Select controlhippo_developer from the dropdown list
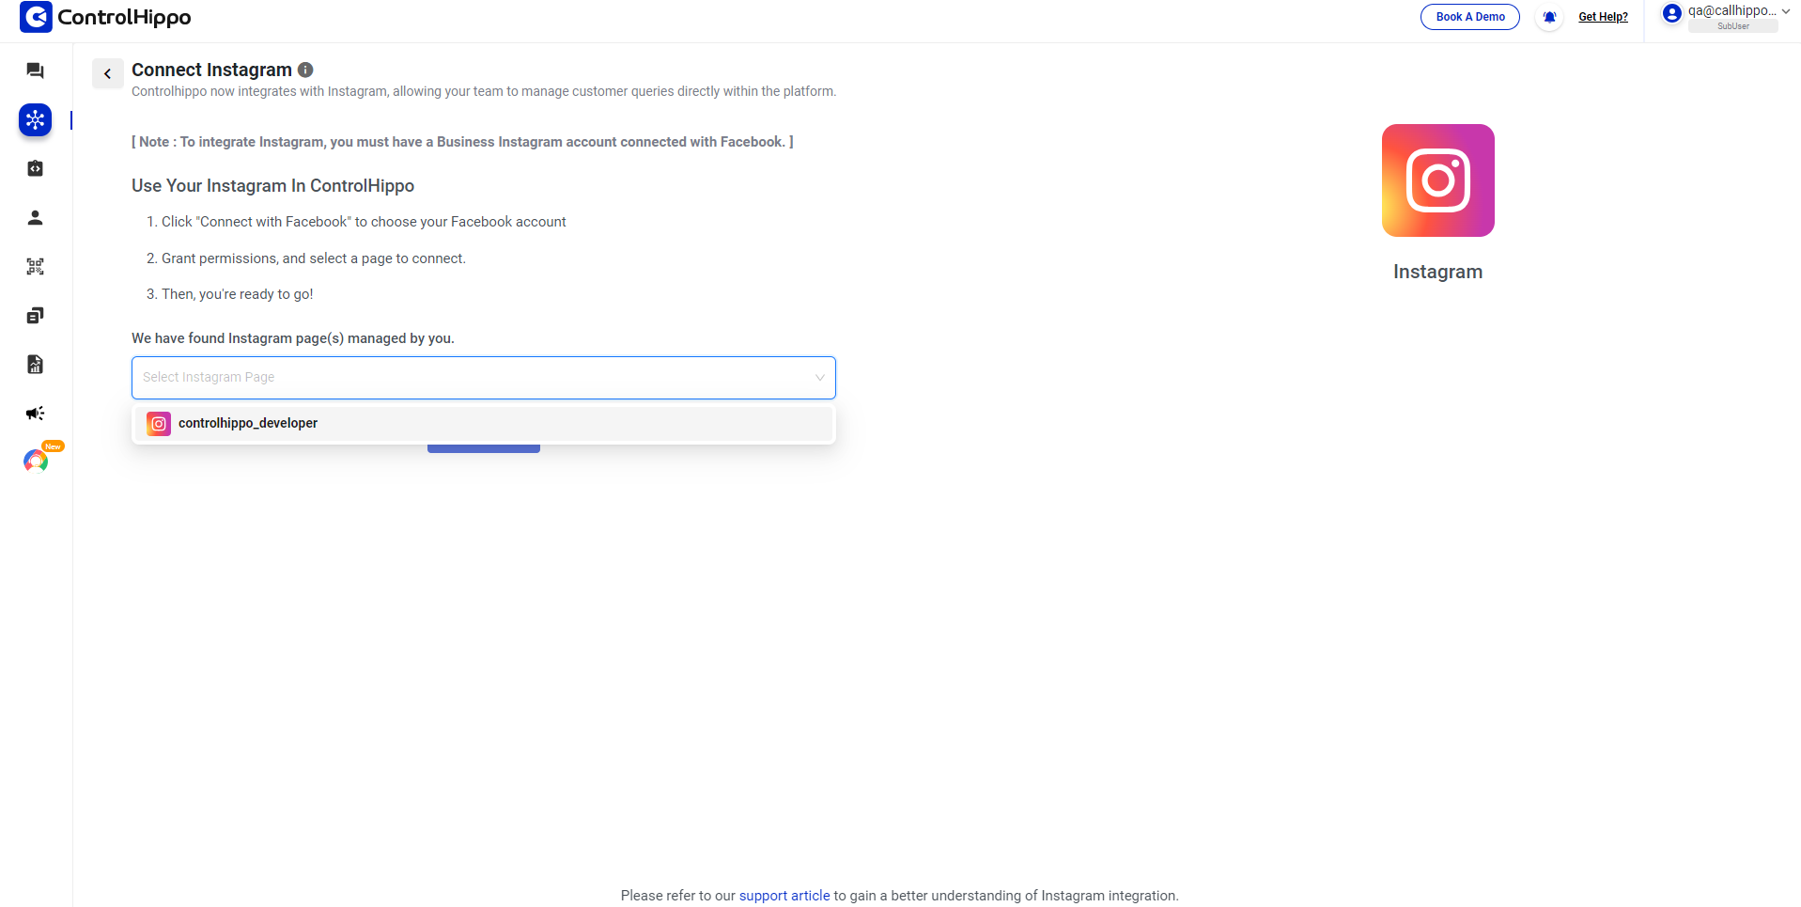 (248, 423)
